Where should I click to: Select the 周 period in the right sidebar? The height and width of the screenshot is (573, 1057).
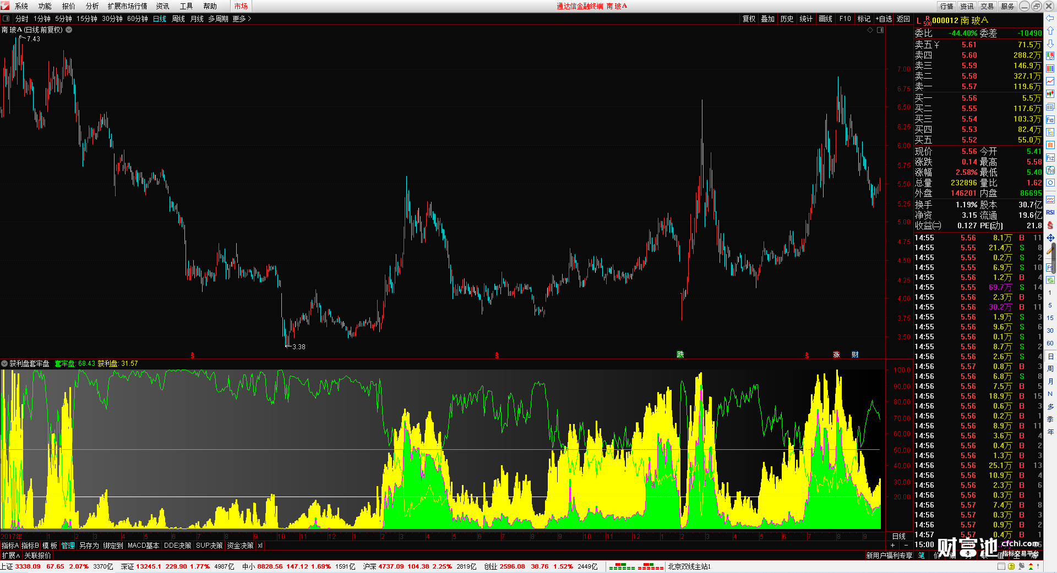pyautogui.click(x=1050, y=368)
